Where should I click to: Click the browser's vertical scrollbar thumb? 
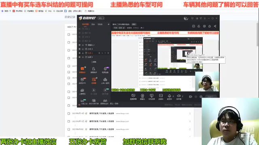tap(258, 35)
